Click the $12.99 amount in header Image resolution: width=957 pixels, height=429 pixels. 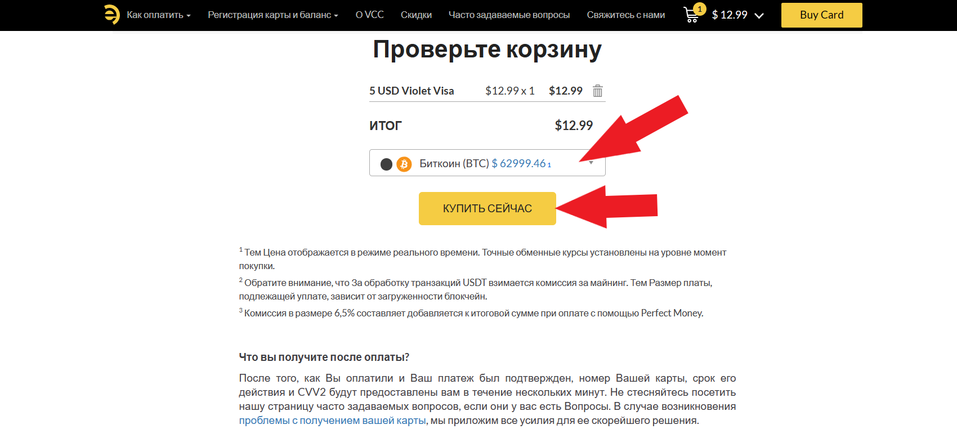click(730, 15)
